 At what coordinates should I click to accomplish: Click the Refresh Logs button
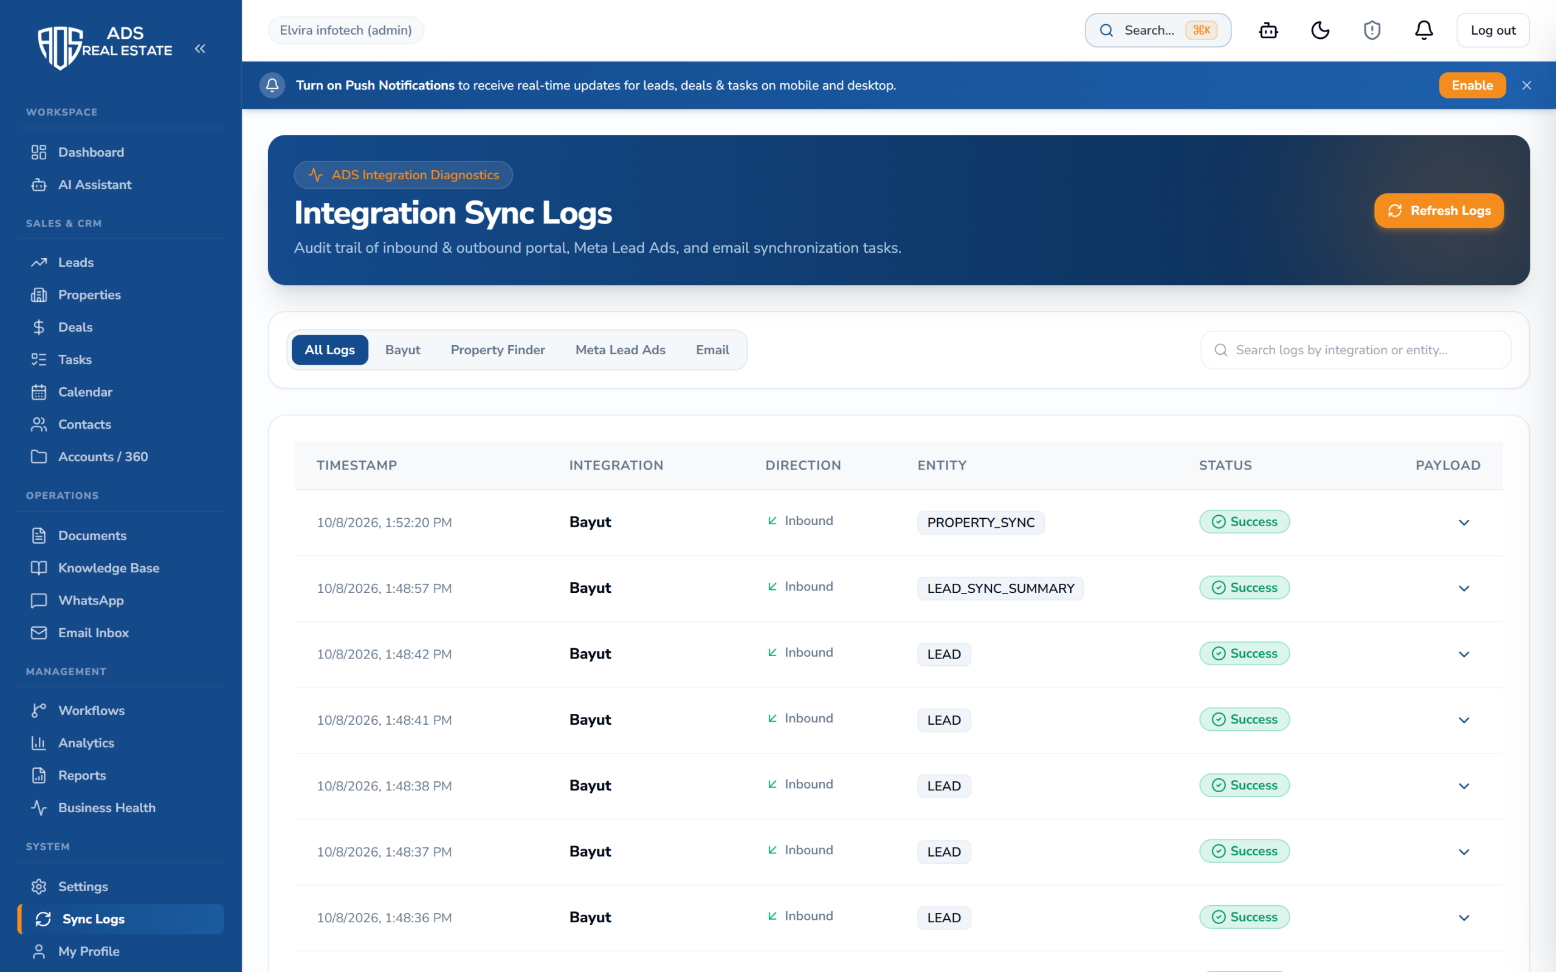pos(1438,211)
